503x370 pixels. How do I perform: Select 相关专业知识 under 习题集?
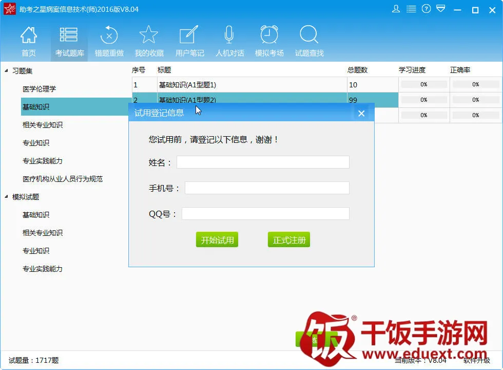click(x=42, y=125)
